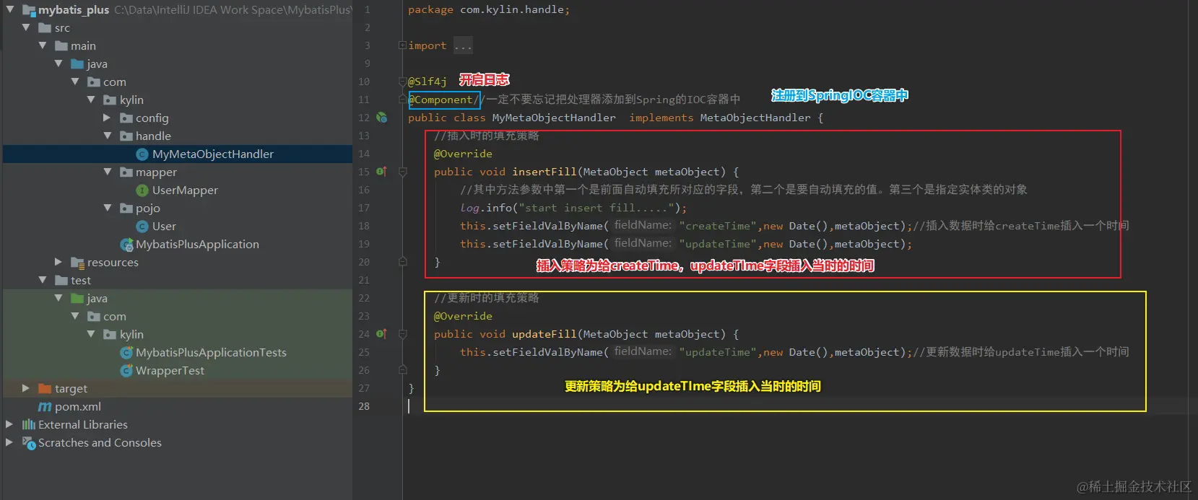The width and height of the screenshot is (1198, 500).
Task: Click the MetaObjectHandler interface name in code
Action: click(755, 118)
